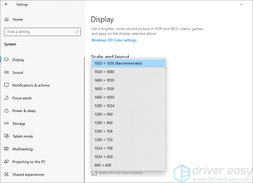Click the Home icon in sidebar
The width and height of the screenshot is (253, 183).
click(x=7, y=19)
